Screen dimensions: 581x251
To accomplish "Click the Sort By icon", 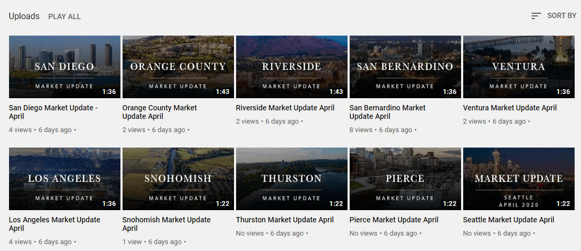I will click(x=536, y=16).
